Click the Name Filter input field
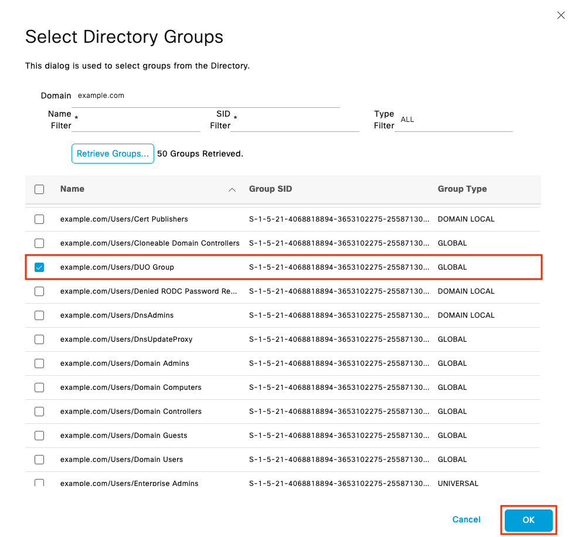578x537 pixels. pos(136,120)
